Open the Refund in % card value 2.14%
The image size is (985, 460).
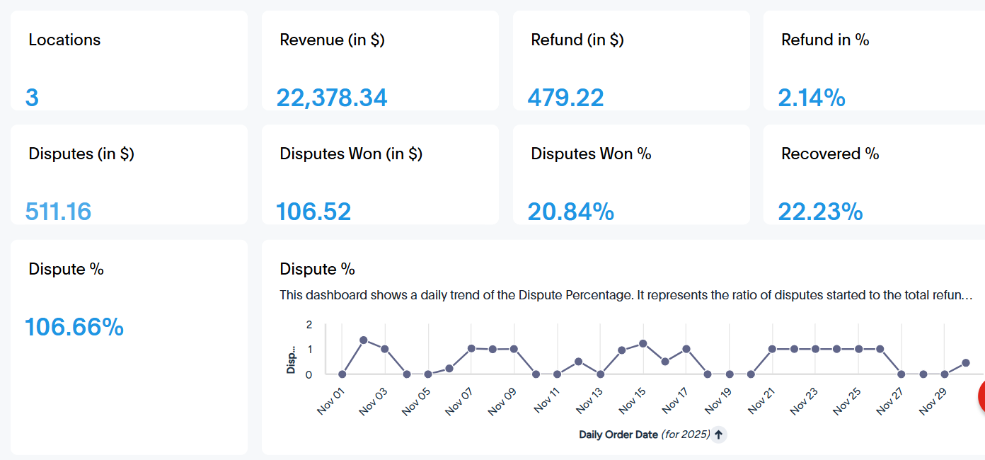812,97
